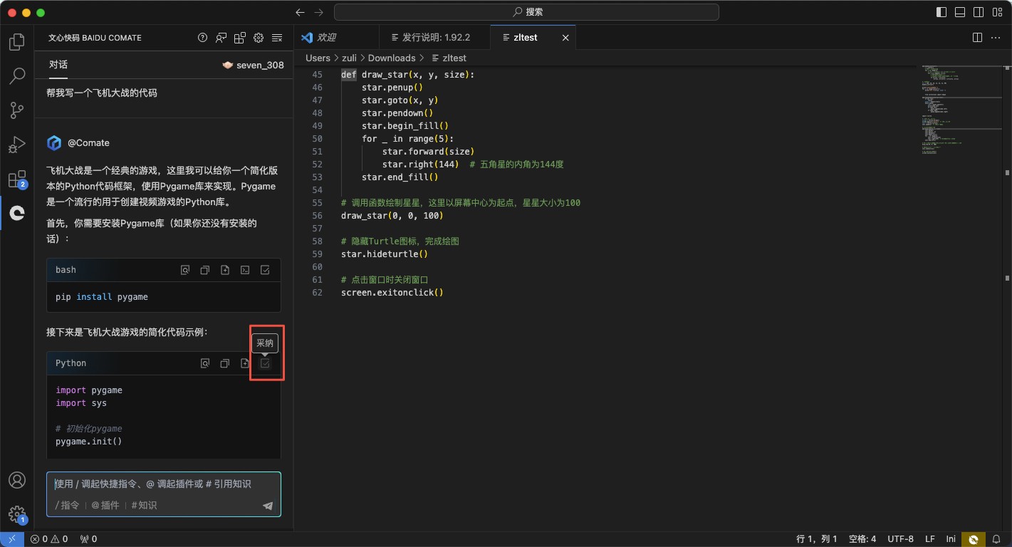Click 行 1, 列 1 in status bar
1012x547 pixels.
tap(817, 539)
